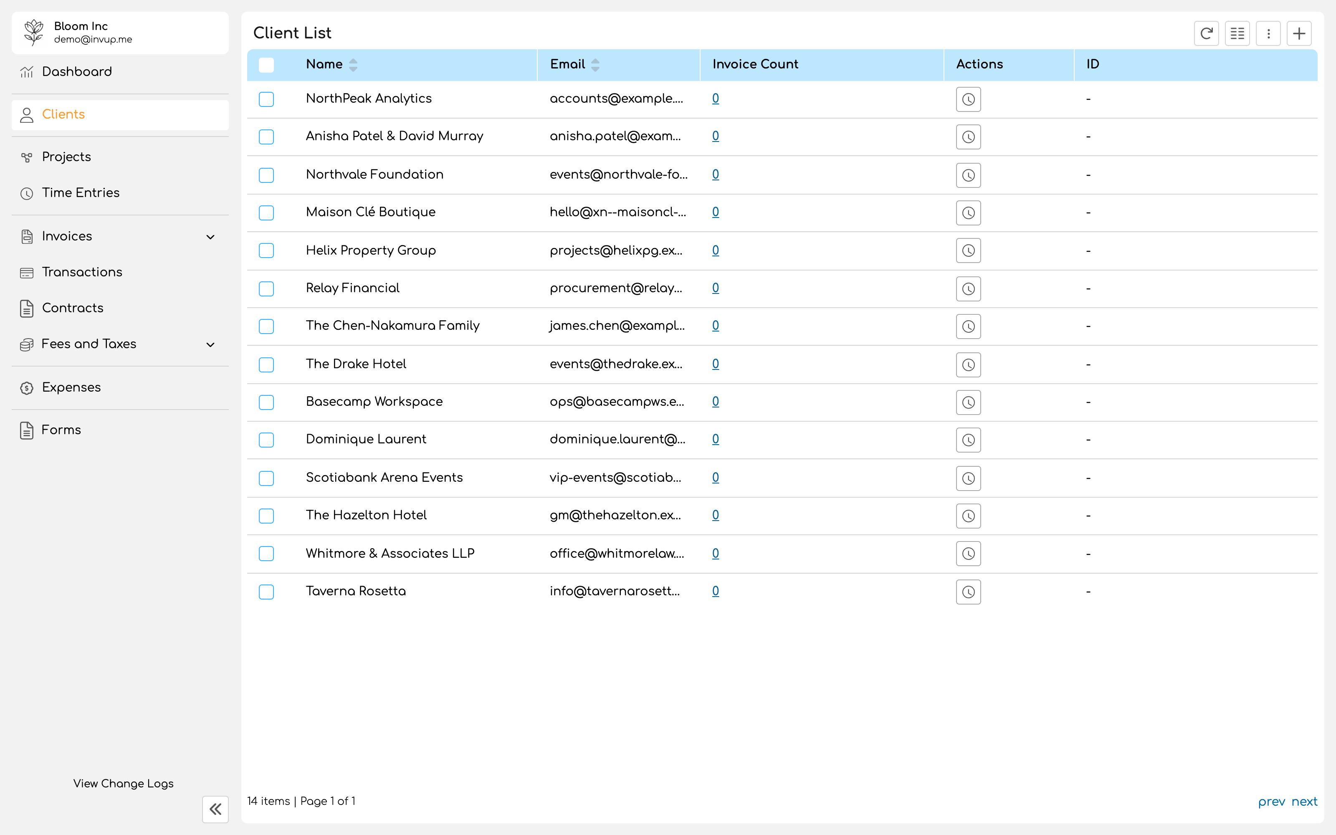Open invoice count link for Relay Financial
This screenshot has width=1336, height=835.
pyautogui.click(x=716, y=288)
